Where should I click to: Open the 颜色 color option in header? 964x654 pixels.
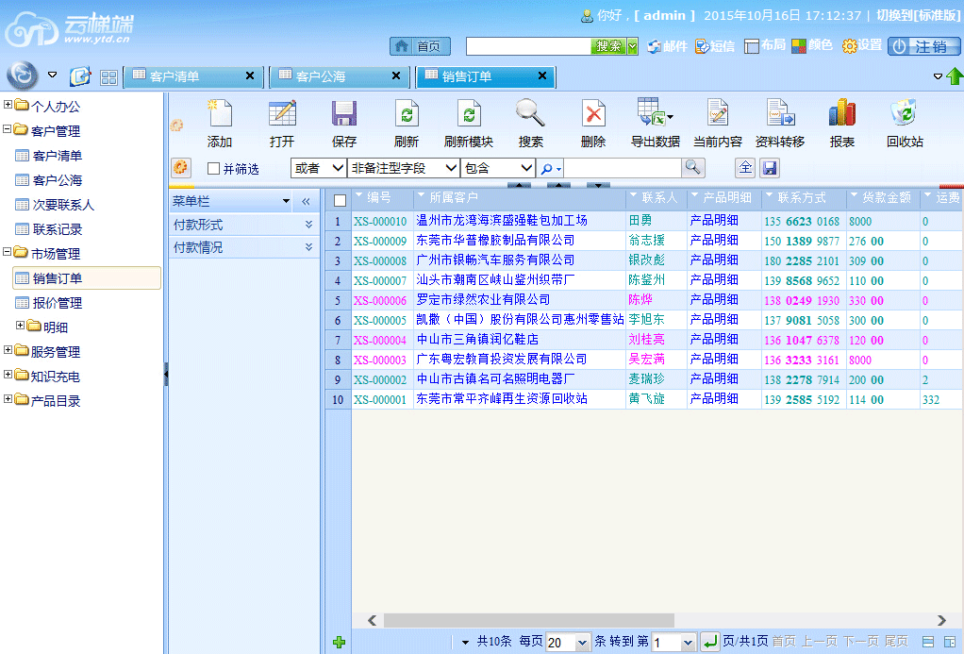[812, 46]
